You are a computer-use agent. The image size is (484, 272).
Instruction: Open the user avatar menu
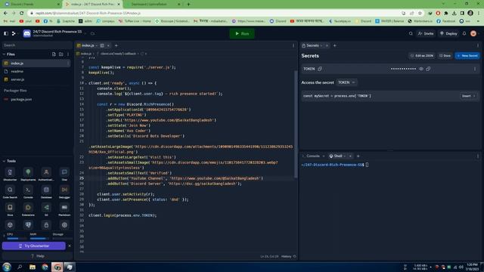(473, 33)
